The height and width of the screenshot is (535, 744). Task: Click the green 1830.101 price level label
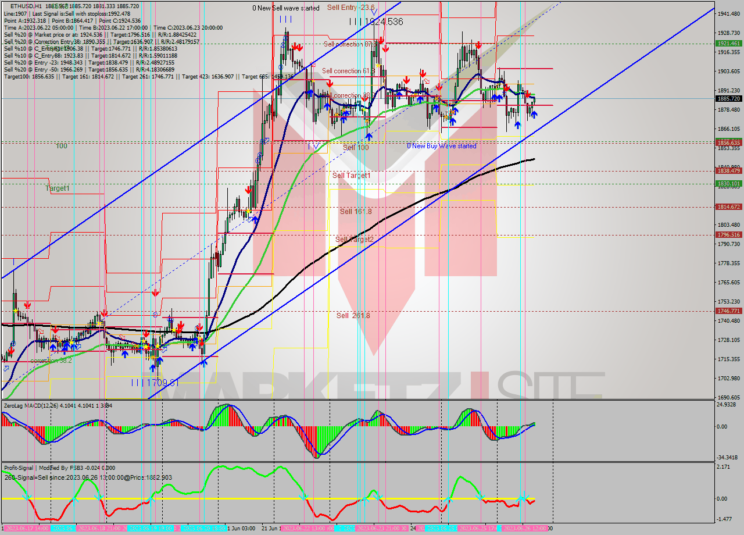728,184
